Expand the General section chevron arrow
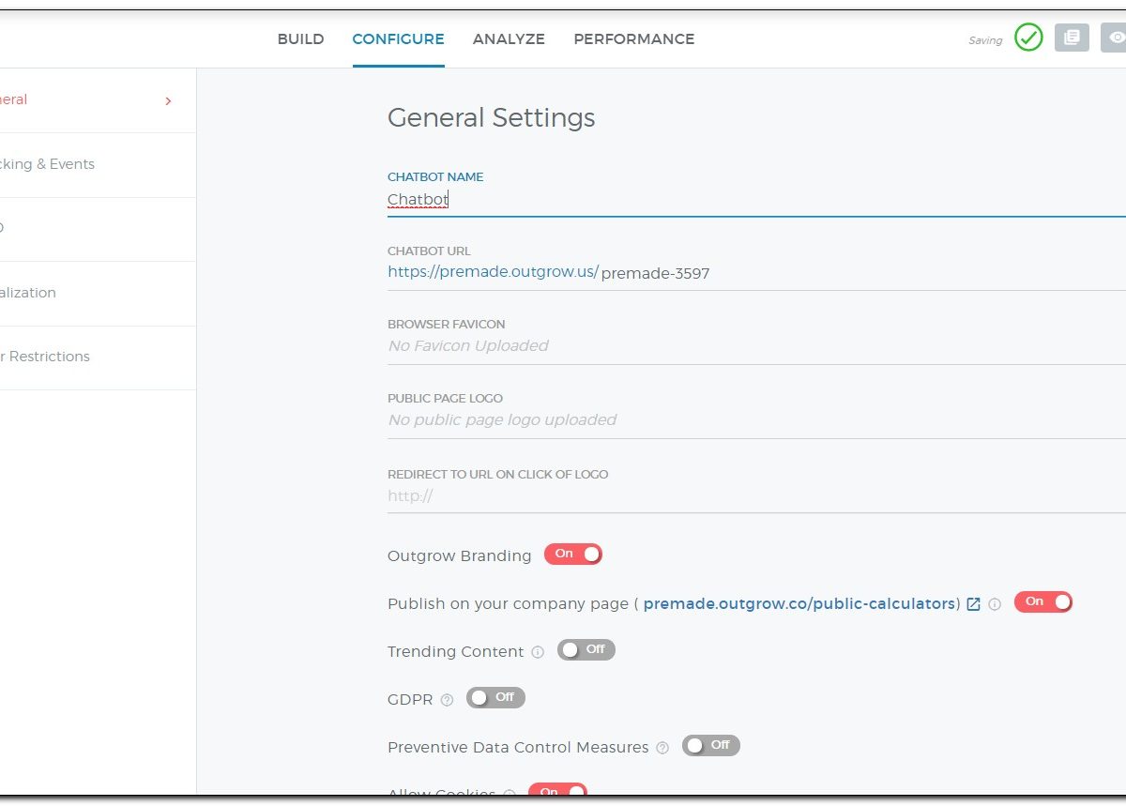The width and height of the screenshot is (1126, 806). coord(168,101)
